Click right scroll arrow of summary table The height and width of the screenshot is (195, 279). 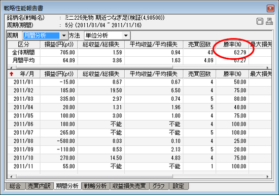267,67
